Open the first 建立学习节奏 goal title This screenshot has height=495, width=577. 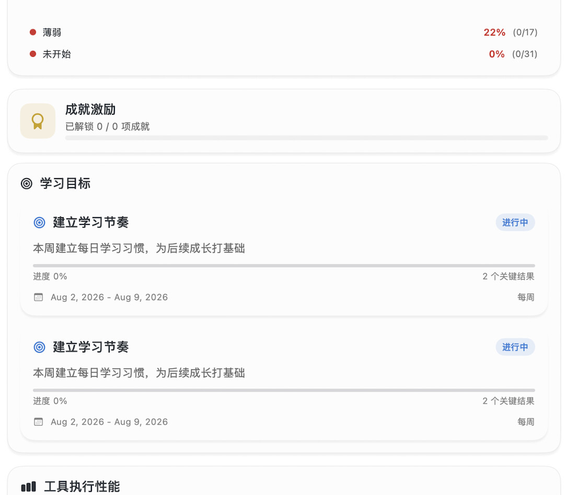click(90, 222)
